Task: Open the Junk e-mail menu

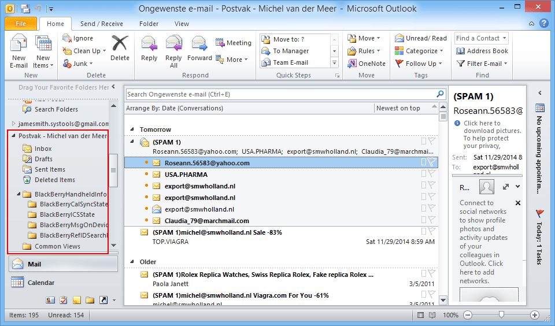Action: coord(78,64)
